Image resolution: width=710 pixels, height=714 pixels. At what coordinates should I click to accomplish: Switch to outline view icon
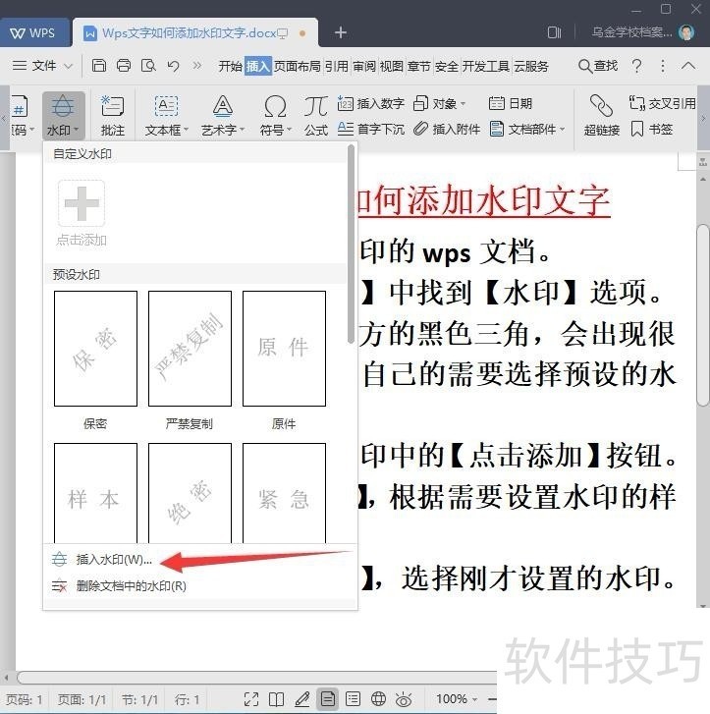pos(353,699)
